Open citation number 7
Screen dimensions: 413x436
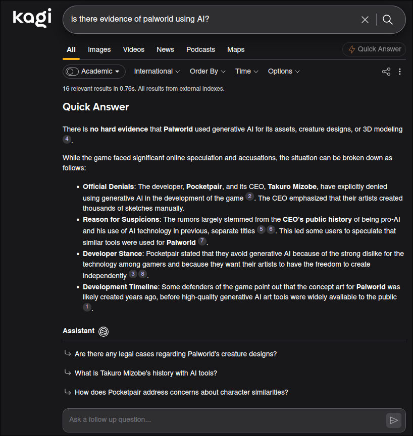[202, 241]
